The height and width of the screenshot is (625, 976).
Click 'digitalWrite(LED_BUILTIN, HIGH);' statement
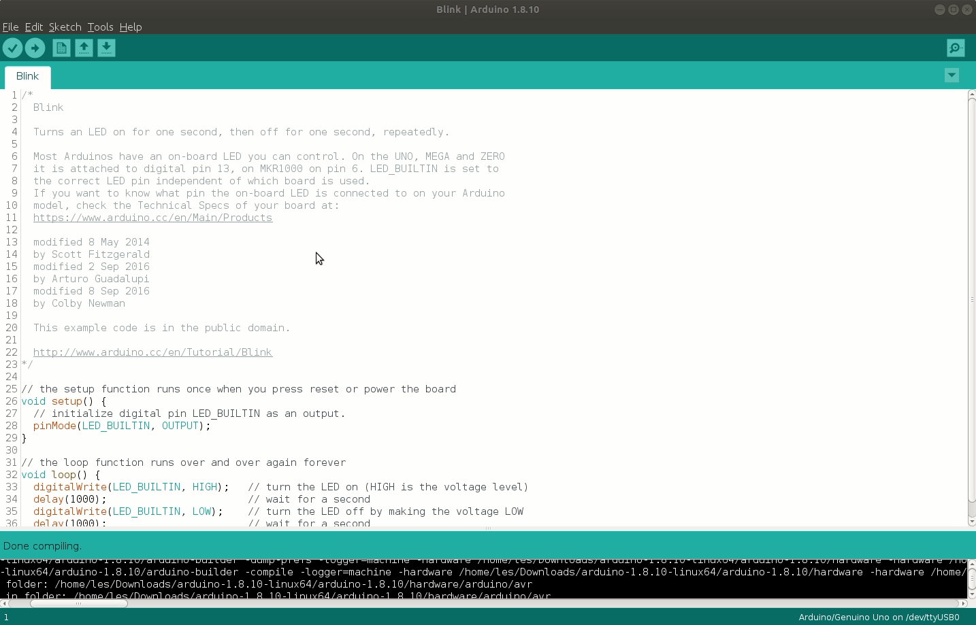131,487
